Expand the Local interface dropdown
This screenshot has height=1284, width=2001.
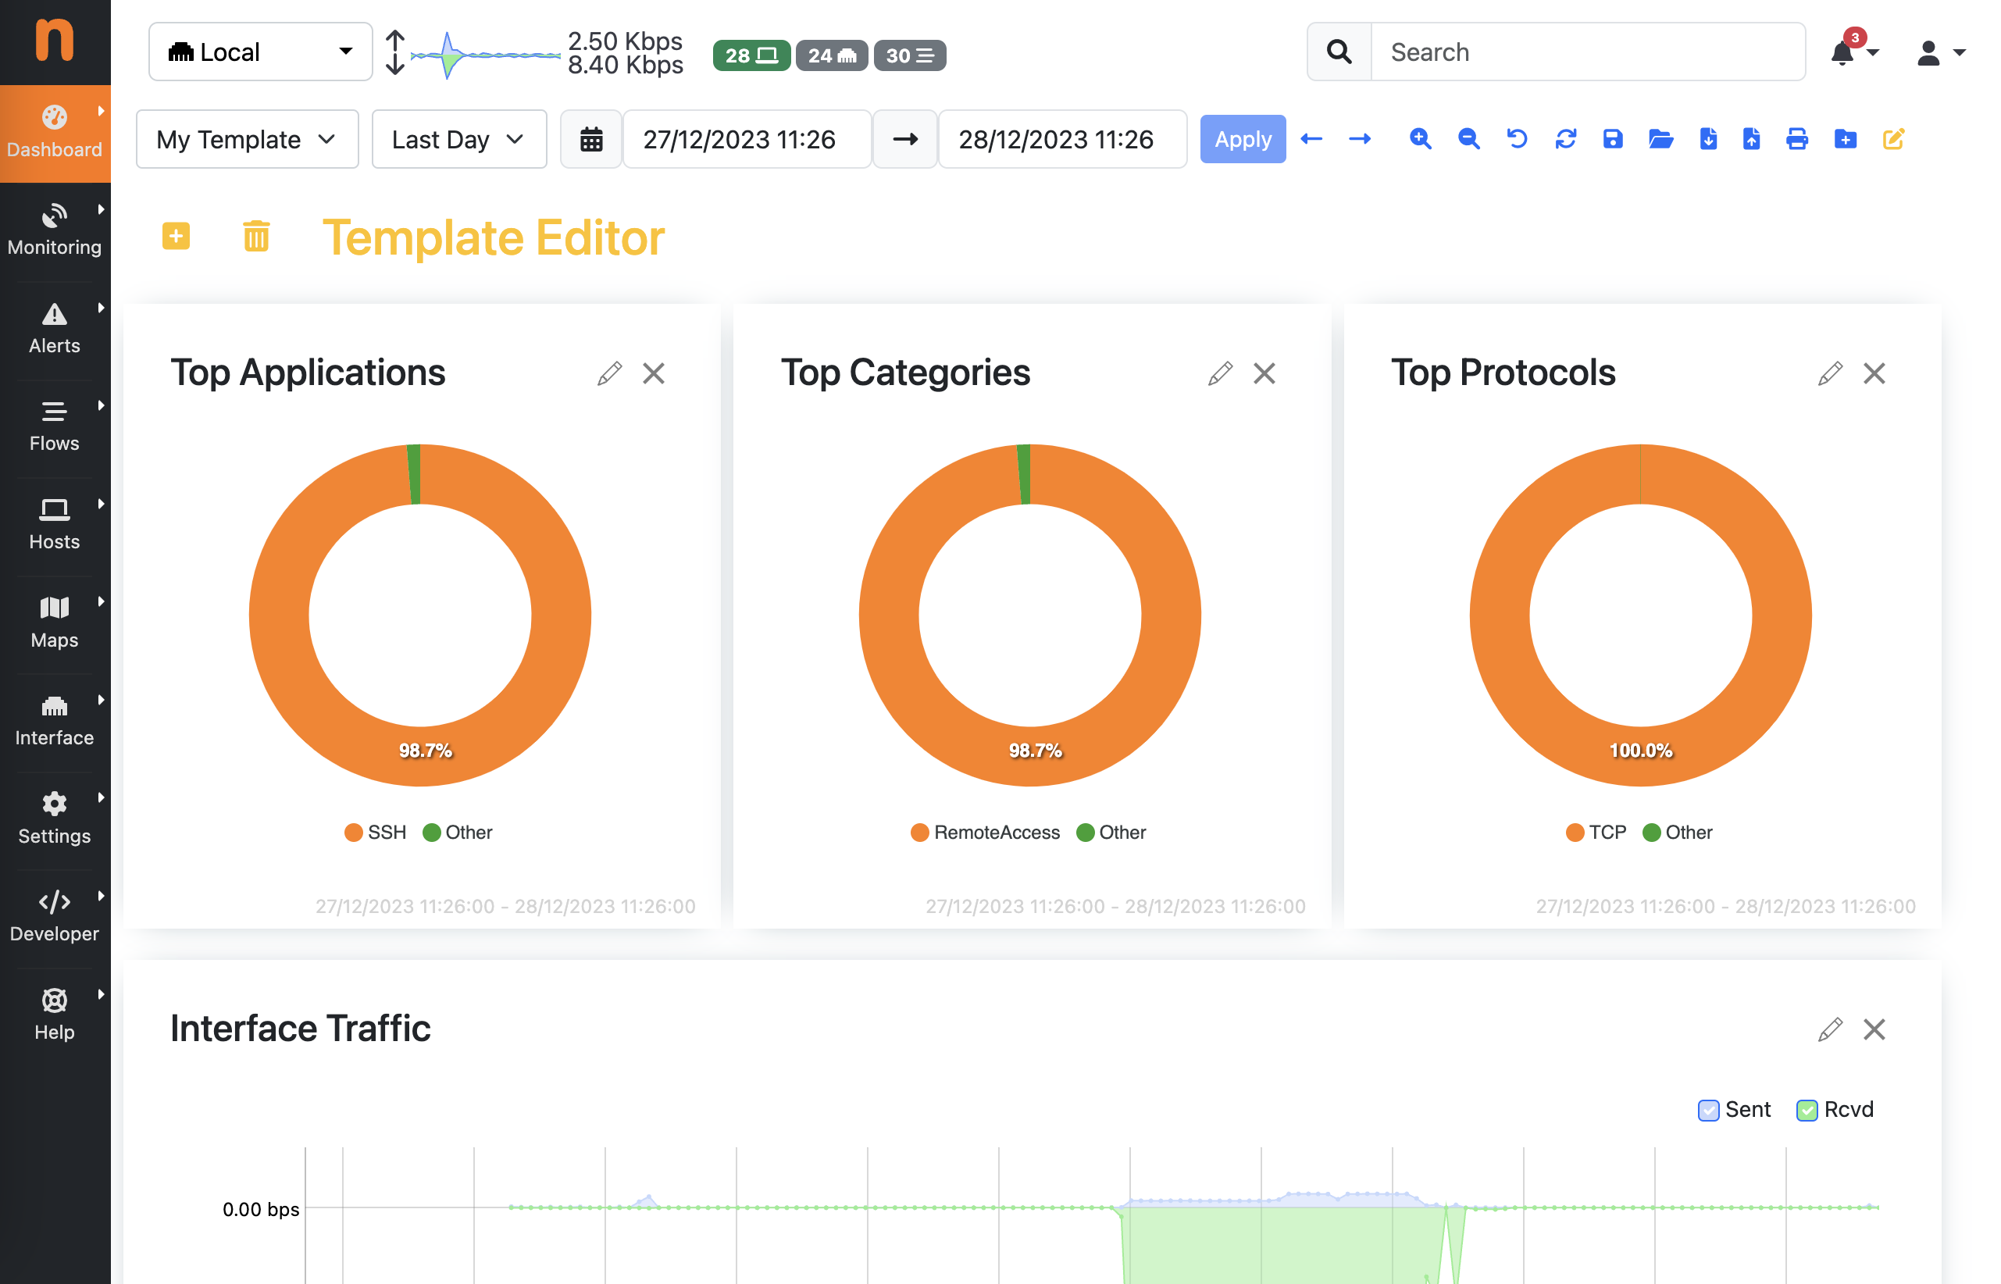coord(260,52)
